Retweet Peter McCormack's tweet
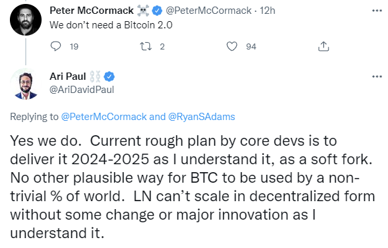This screenshot has width=388, height=248. 146,46
